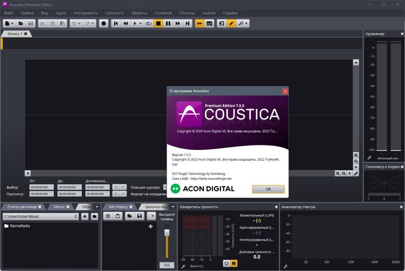The image size is (405, 271).
Task: Open the zoom tool dropdown arrow
Action: coord(246,24)
